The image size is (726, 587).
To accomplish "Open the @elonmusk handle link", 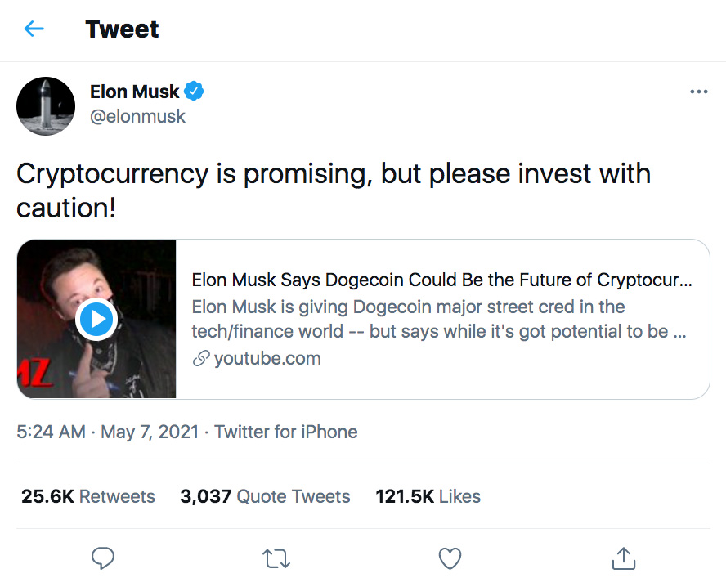I will click(137, 117).
